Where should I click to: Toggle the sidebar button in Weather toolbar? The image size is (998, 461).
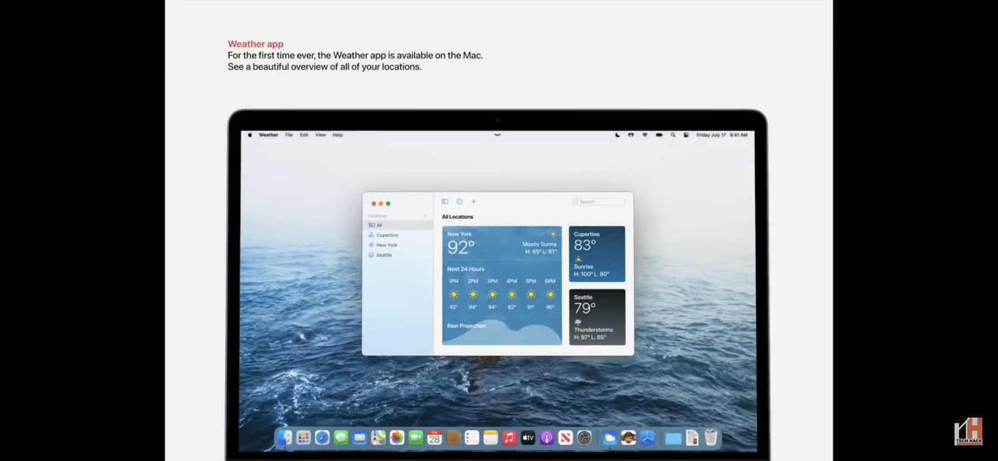tap(445, 202)
